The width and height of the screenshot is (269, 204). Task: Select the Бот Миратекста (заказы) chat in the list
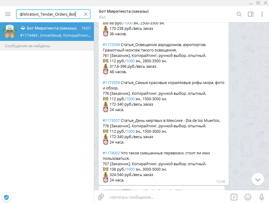pyautogui.click(x=47, y=32)
